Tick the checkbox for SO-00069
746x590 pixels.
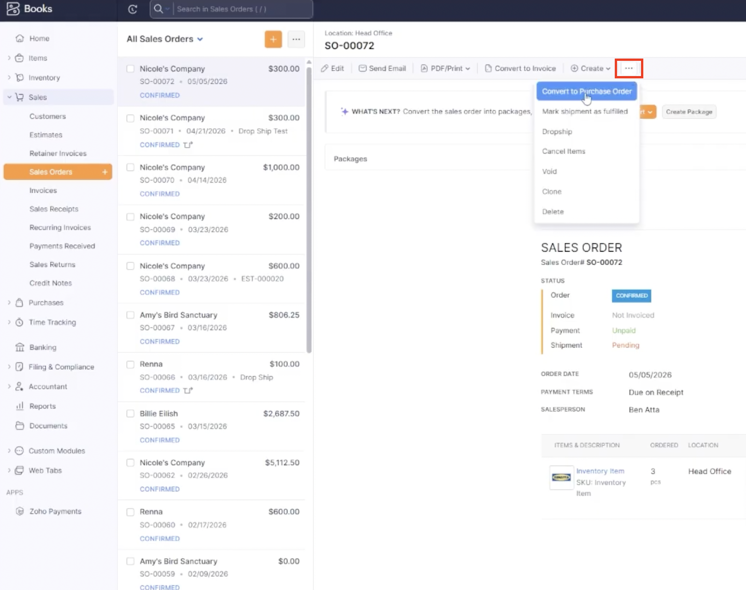(130, 217)
